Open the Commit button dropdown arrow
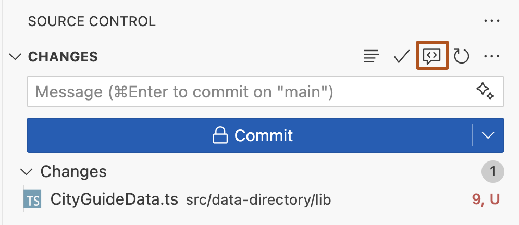 tap(488, 135)
